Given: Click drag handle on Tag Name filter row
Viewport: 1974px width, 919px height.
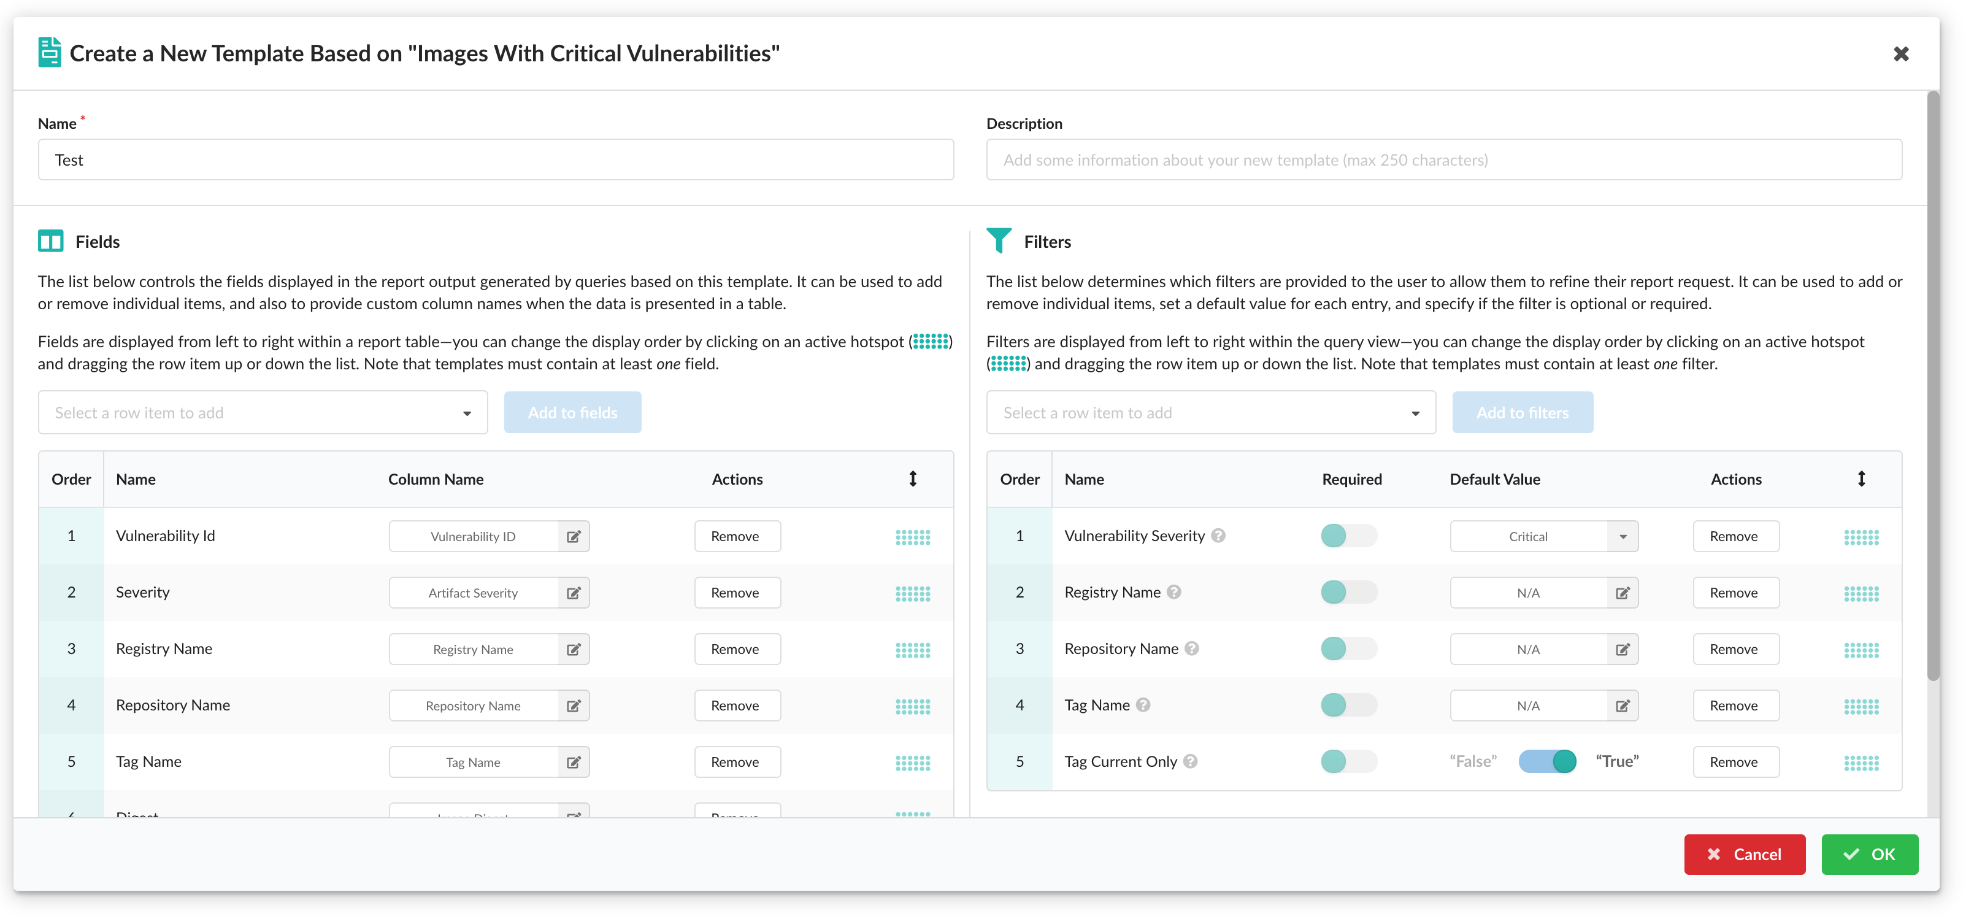Looking at the screenshot, I should [1861, 706].
